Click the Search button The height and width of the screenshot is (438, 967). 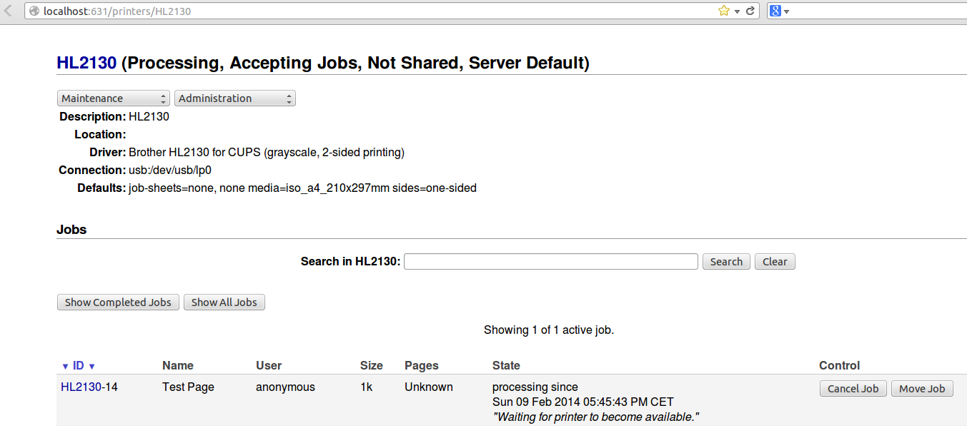click(x=727, y=261)
